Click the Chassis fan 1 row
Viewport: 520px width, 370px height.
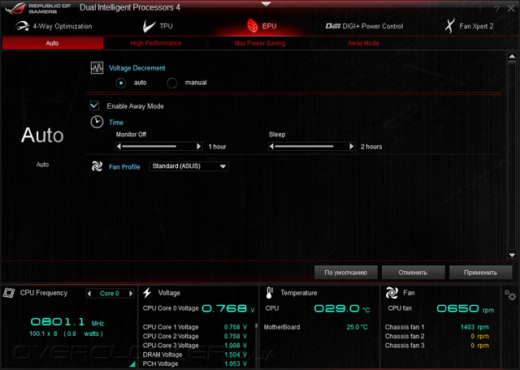437,327
